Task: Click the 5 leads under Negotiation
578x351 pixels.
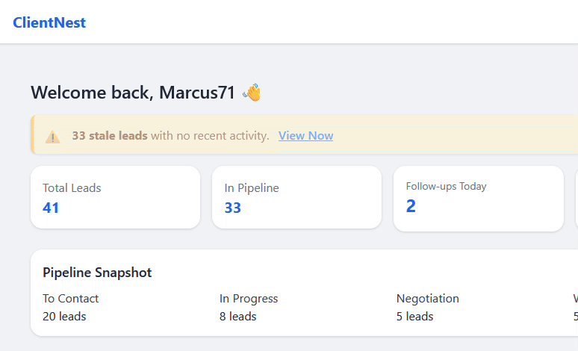Action: pyautogui.click(x=414, y=317)
